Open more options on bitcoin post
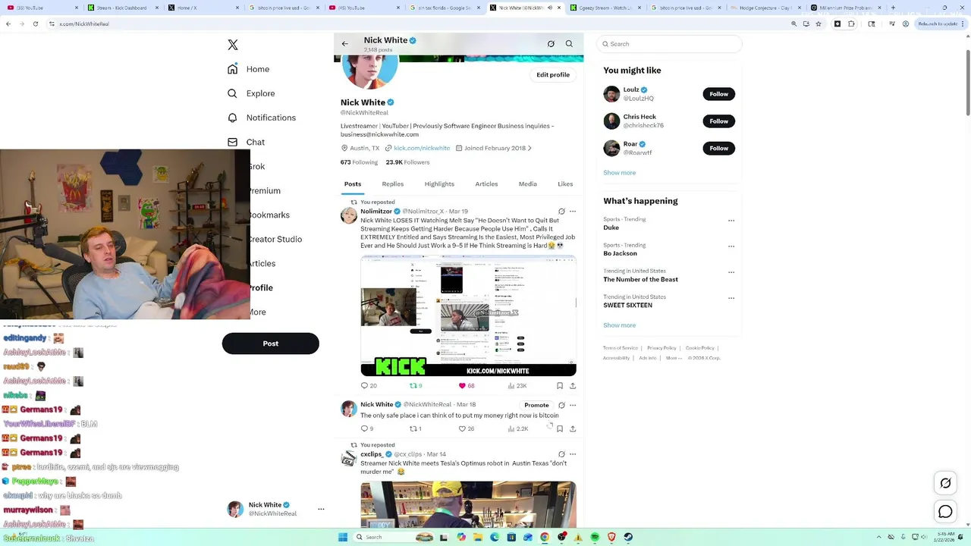 coord(573,405)
